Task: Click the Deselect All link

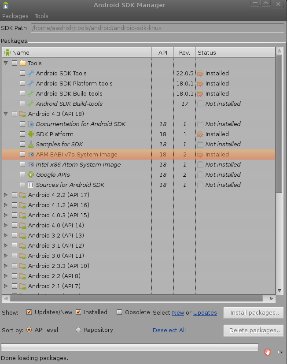Action: [169, 330]
